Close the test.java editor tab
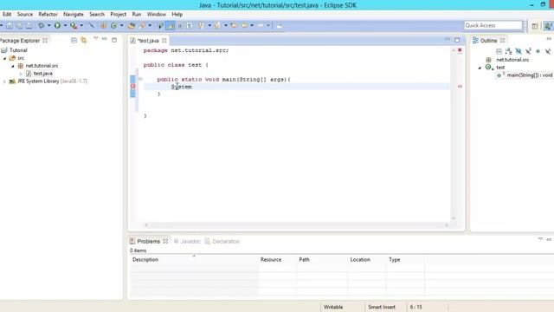Viewport: 554px width, 312px height. point(164,41)
